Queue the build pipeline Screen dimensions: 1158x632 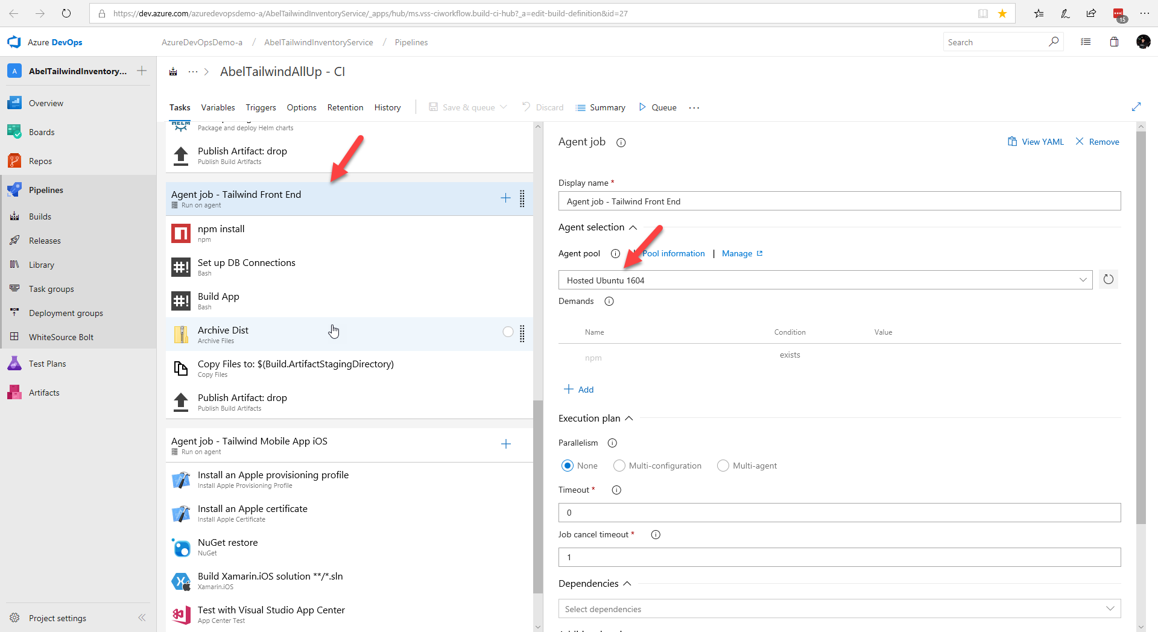pyautogui.click(x=657, y=107)
